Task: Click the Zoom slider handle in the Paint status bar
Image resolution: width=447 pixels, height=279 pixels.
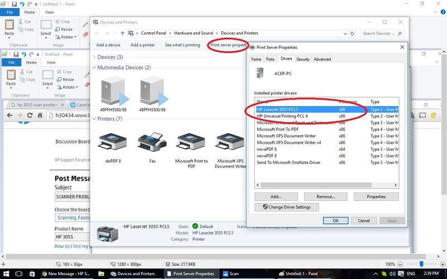Action: (x=421, y=264)
